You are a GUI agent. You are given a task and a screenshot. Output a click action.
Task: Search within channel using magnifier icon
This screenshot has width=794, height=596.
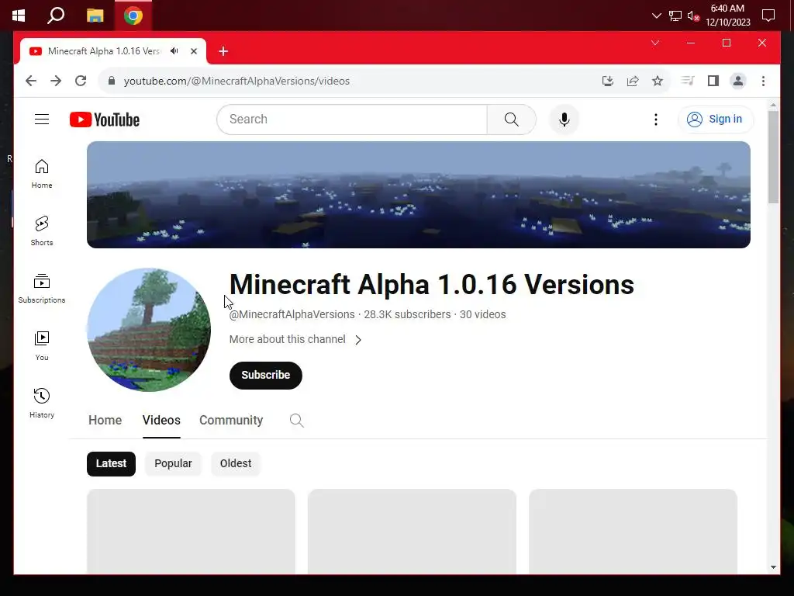(x=297, y=420)
